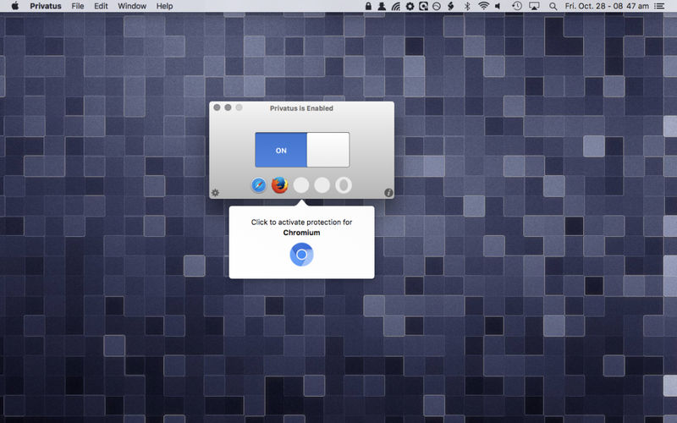Switch off the blue ON toggle
The image size is (677, 423).
[281, 150]
